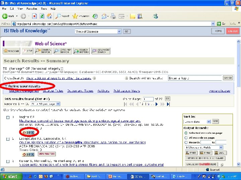Image resolution: width=241 pixels, height=180 pixels.
Task: Click Save to My EndNote Web button
Action: [x=202, y=164]
